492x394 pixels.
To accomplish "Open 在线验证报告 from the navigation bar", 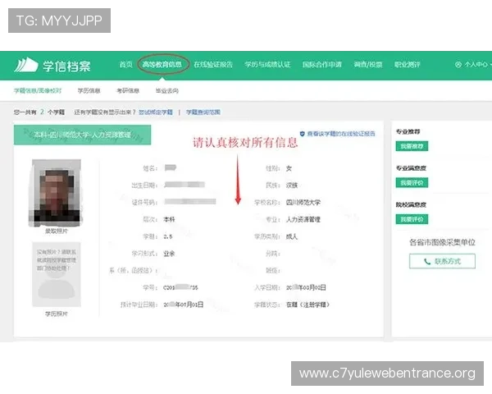I will coord(213,64).
